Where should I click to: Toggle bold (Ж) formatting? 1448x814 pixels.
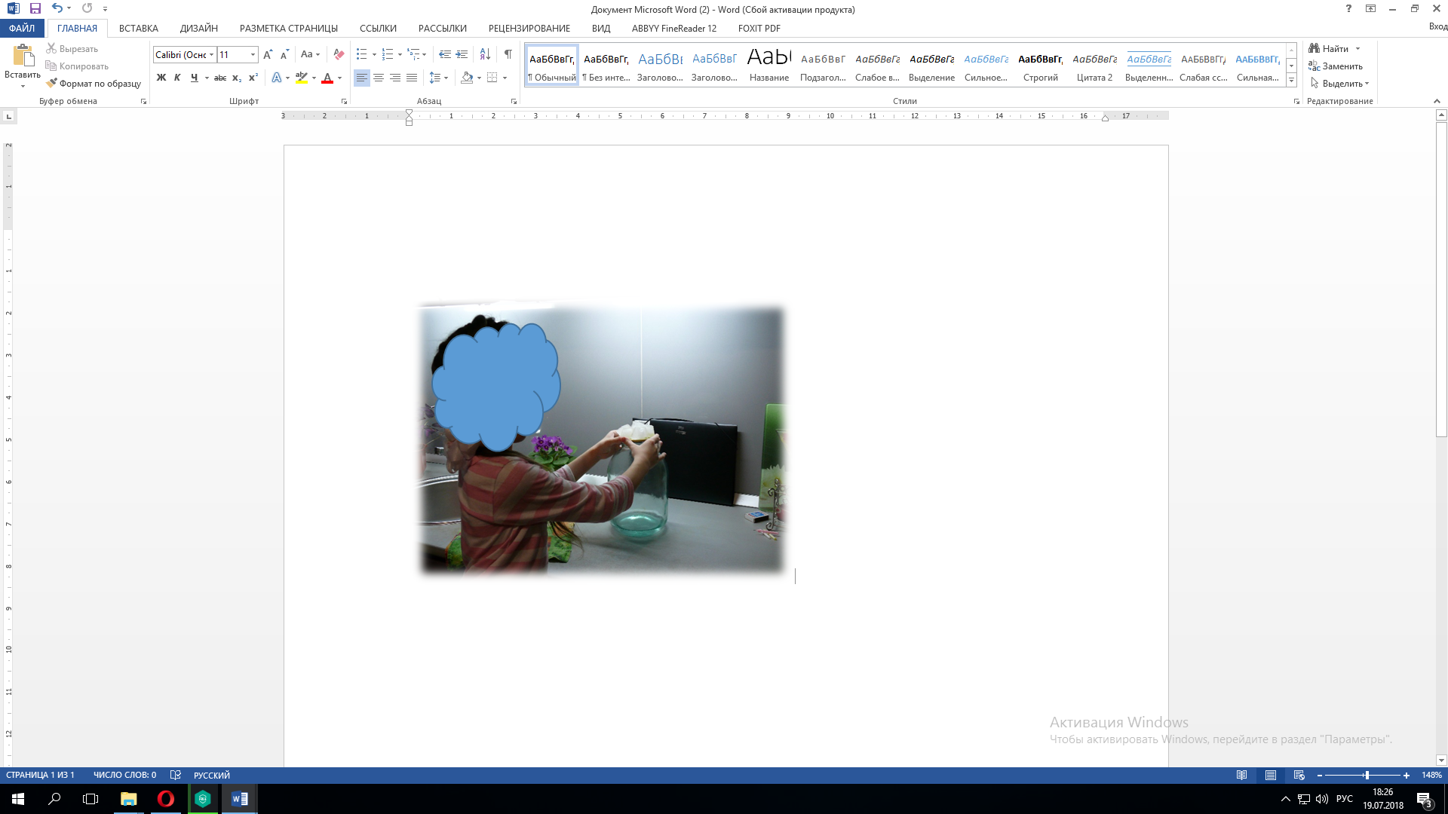click(x=161, y=78)
